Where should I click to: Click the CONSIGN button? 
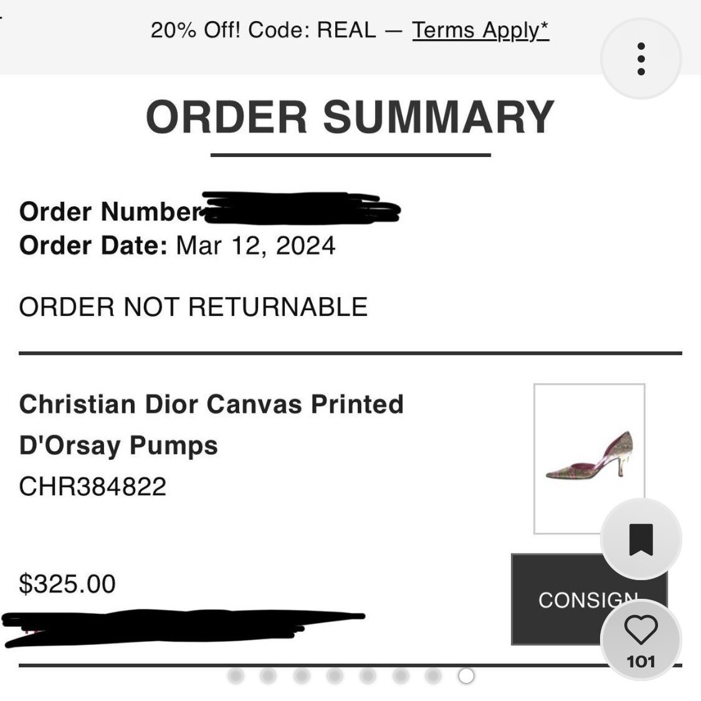tap(589, 599)
